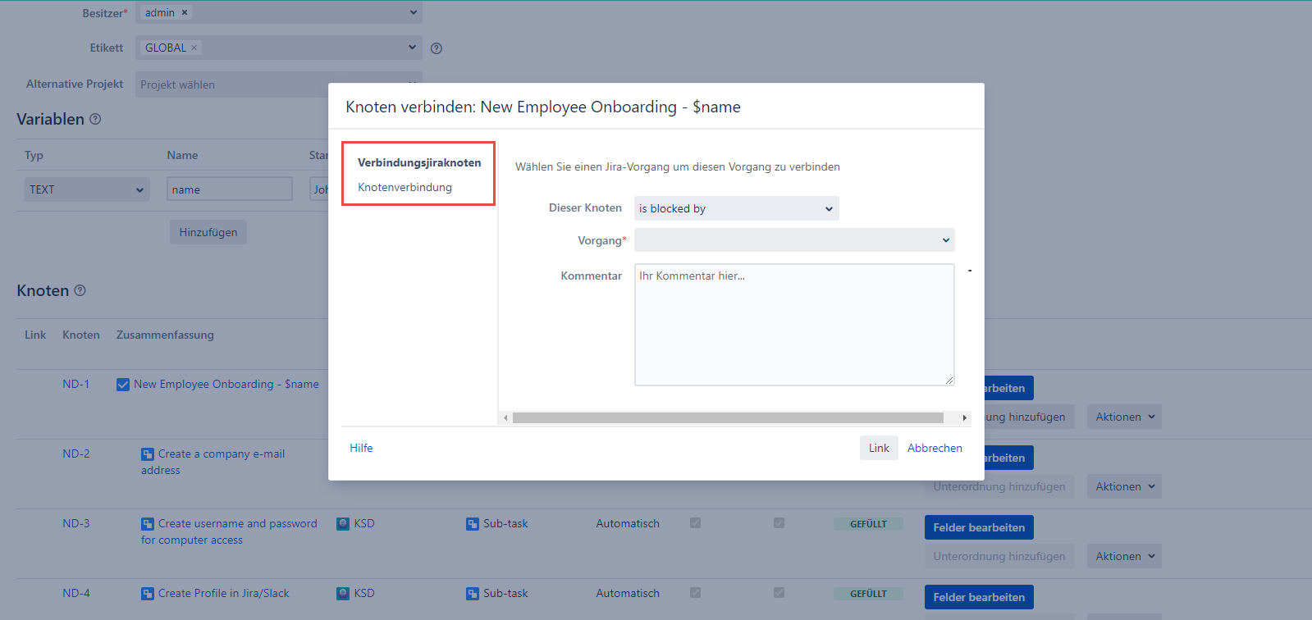Image resolution: width=1312 pixels, height=620 pixels.
Task: Open the Variablen help icon
Action: pos(95,120)
